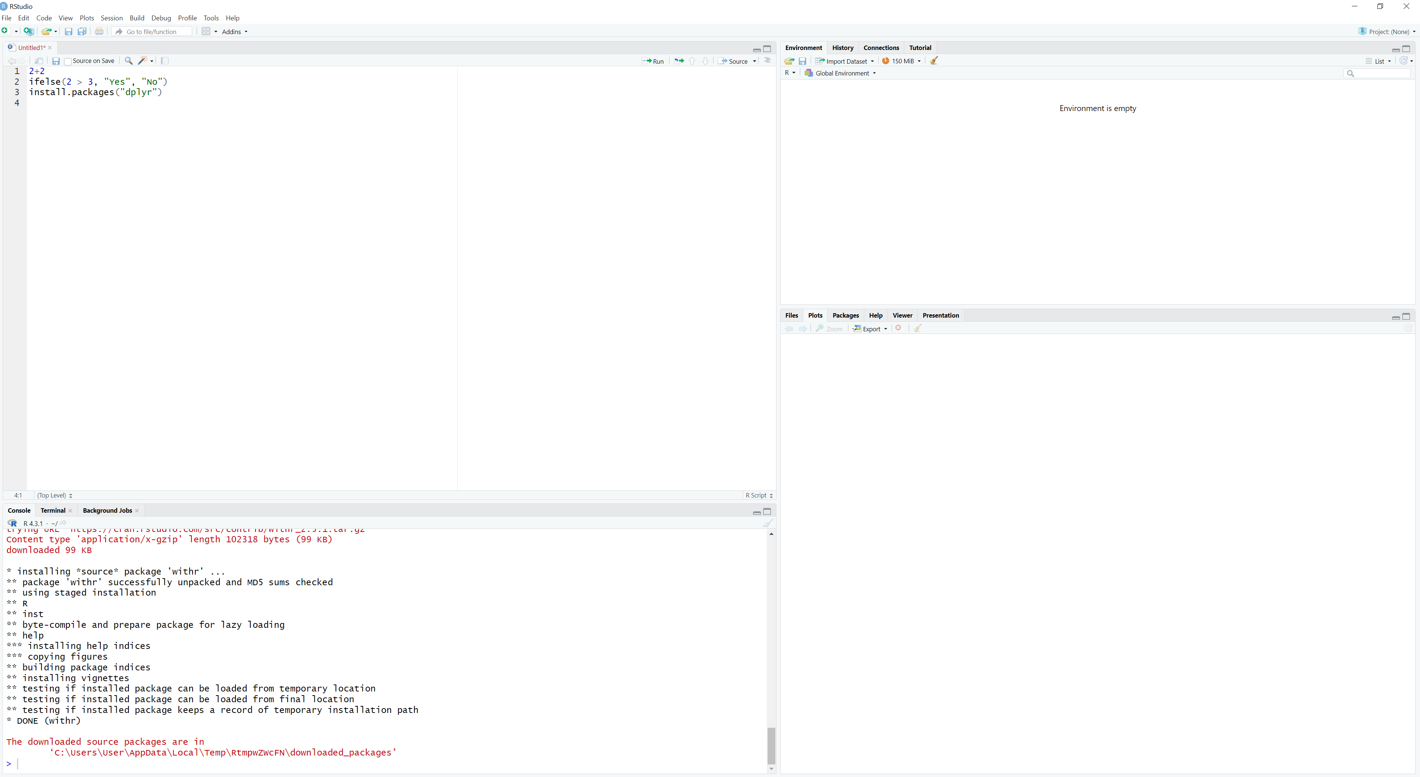Open the Global Environment dropdown
This screenshot has height=777, width=1420.
click(841, 73)
